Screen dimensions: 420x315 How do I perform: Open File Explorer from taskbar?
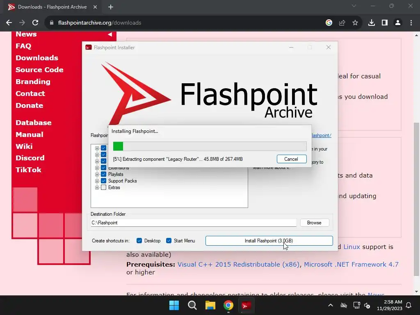[x=210, y=305]
